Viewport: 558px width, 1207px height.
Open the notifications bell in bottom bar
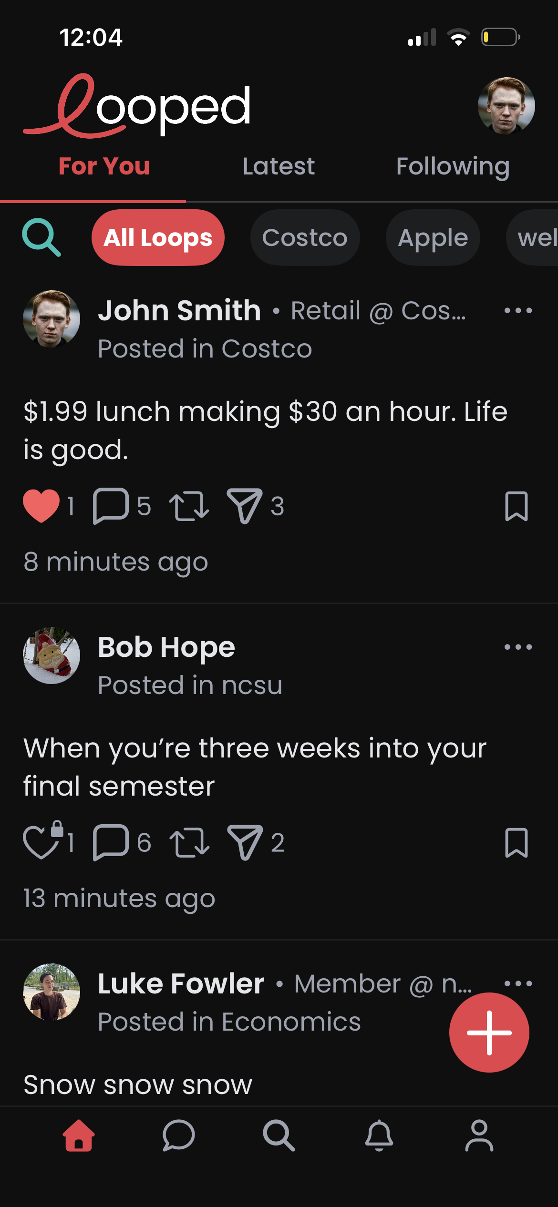379,1135
